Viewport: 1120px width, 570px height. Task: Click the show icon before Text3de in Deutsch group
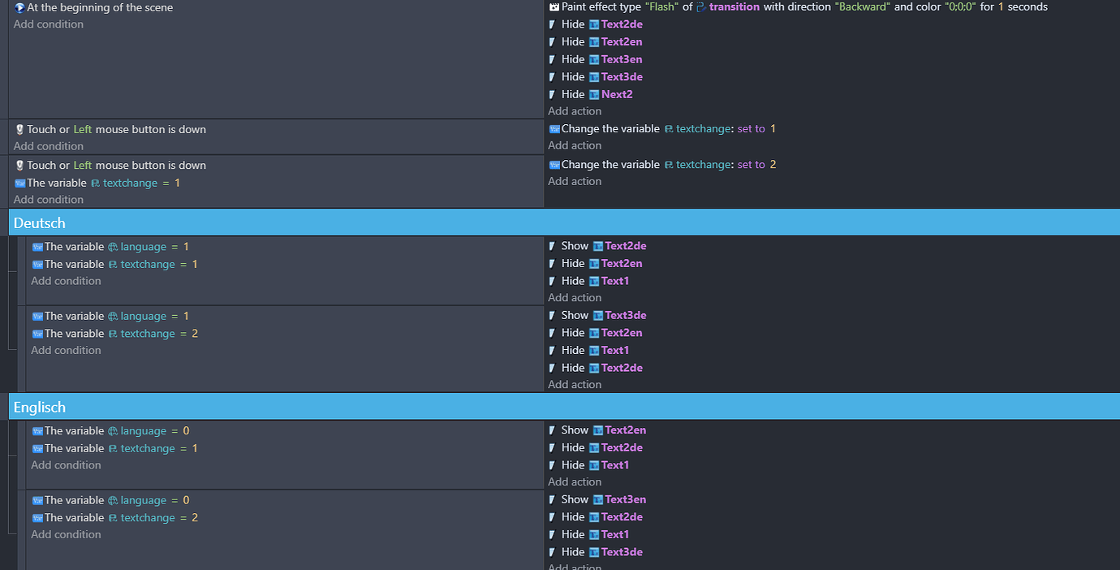[x=554, y=316]
